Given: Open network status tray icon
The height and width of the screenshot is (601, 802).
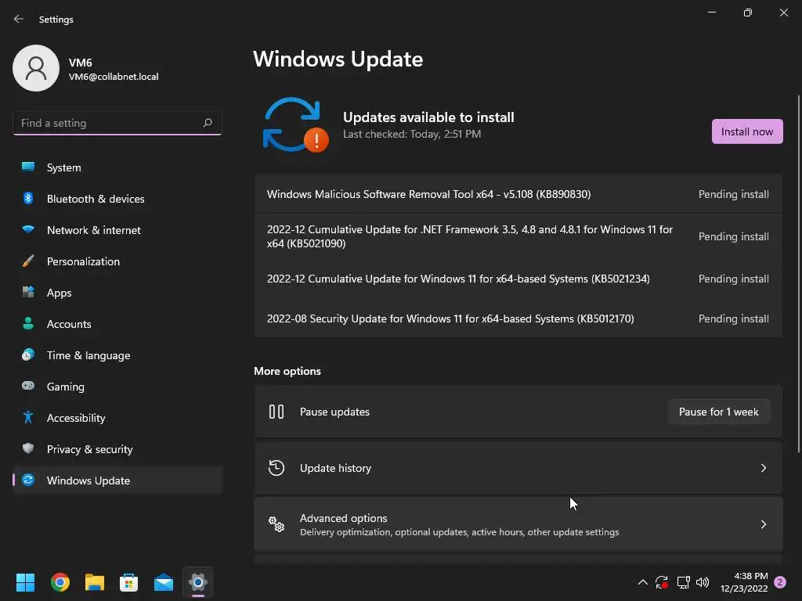Looking at the screenshot, I should click(x=683, y=582).
